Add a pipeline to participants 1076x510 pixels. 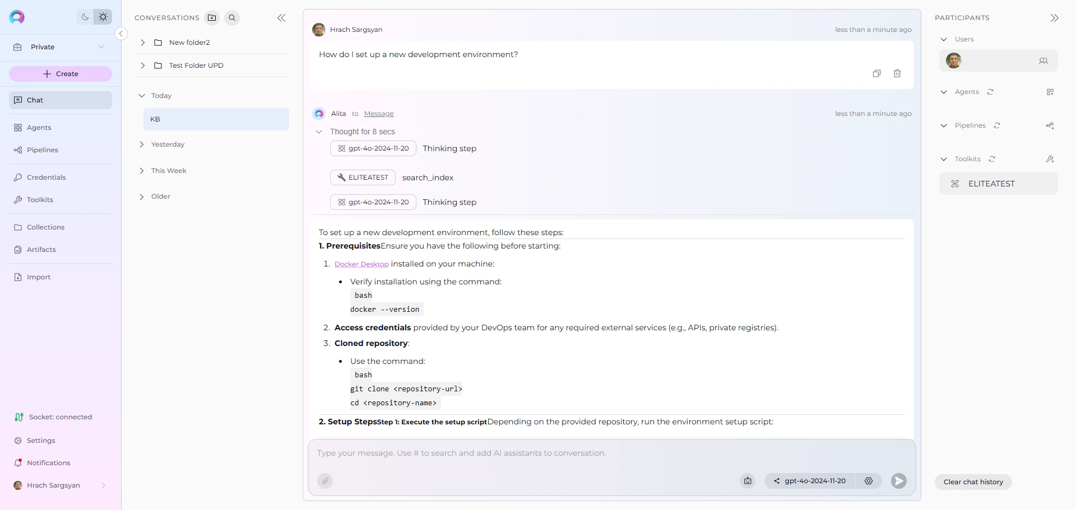click(x=1050, y=125)
